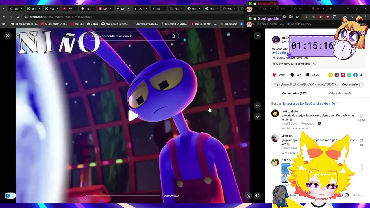Open YouTube bookmark in bookmarks bar
This screenshot has width=370, height=208.
click(x=77, y=24)
